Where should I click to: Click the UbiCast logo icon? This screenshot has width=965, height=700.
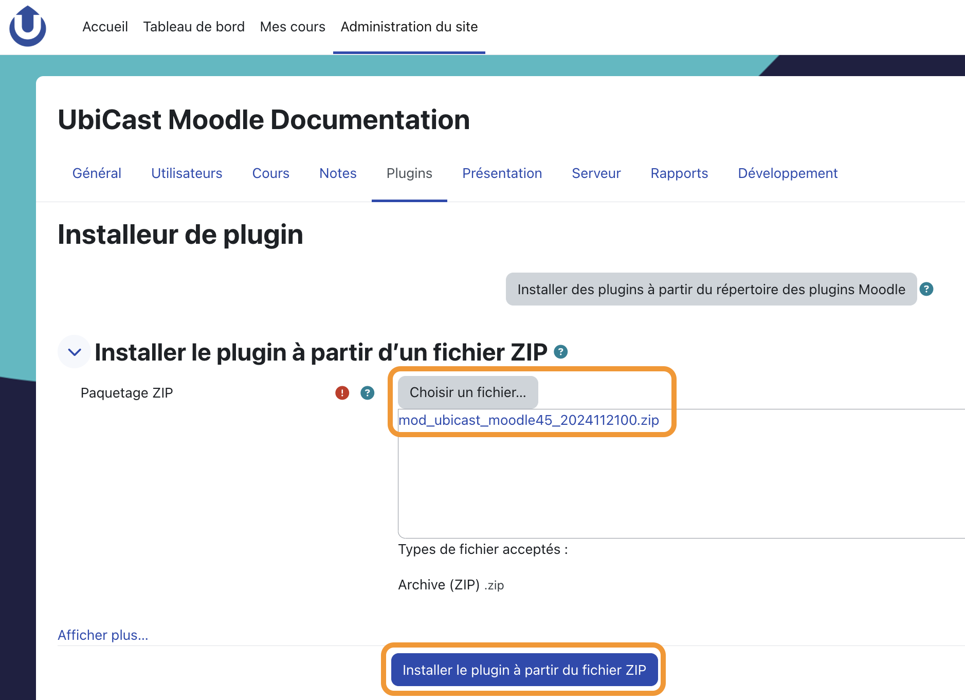(28, 26)
